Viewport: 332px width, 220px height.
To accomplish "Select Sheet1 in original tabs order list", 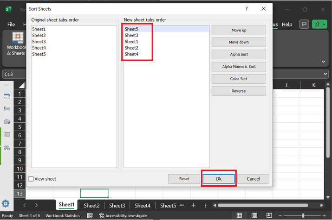I will 74,29.
